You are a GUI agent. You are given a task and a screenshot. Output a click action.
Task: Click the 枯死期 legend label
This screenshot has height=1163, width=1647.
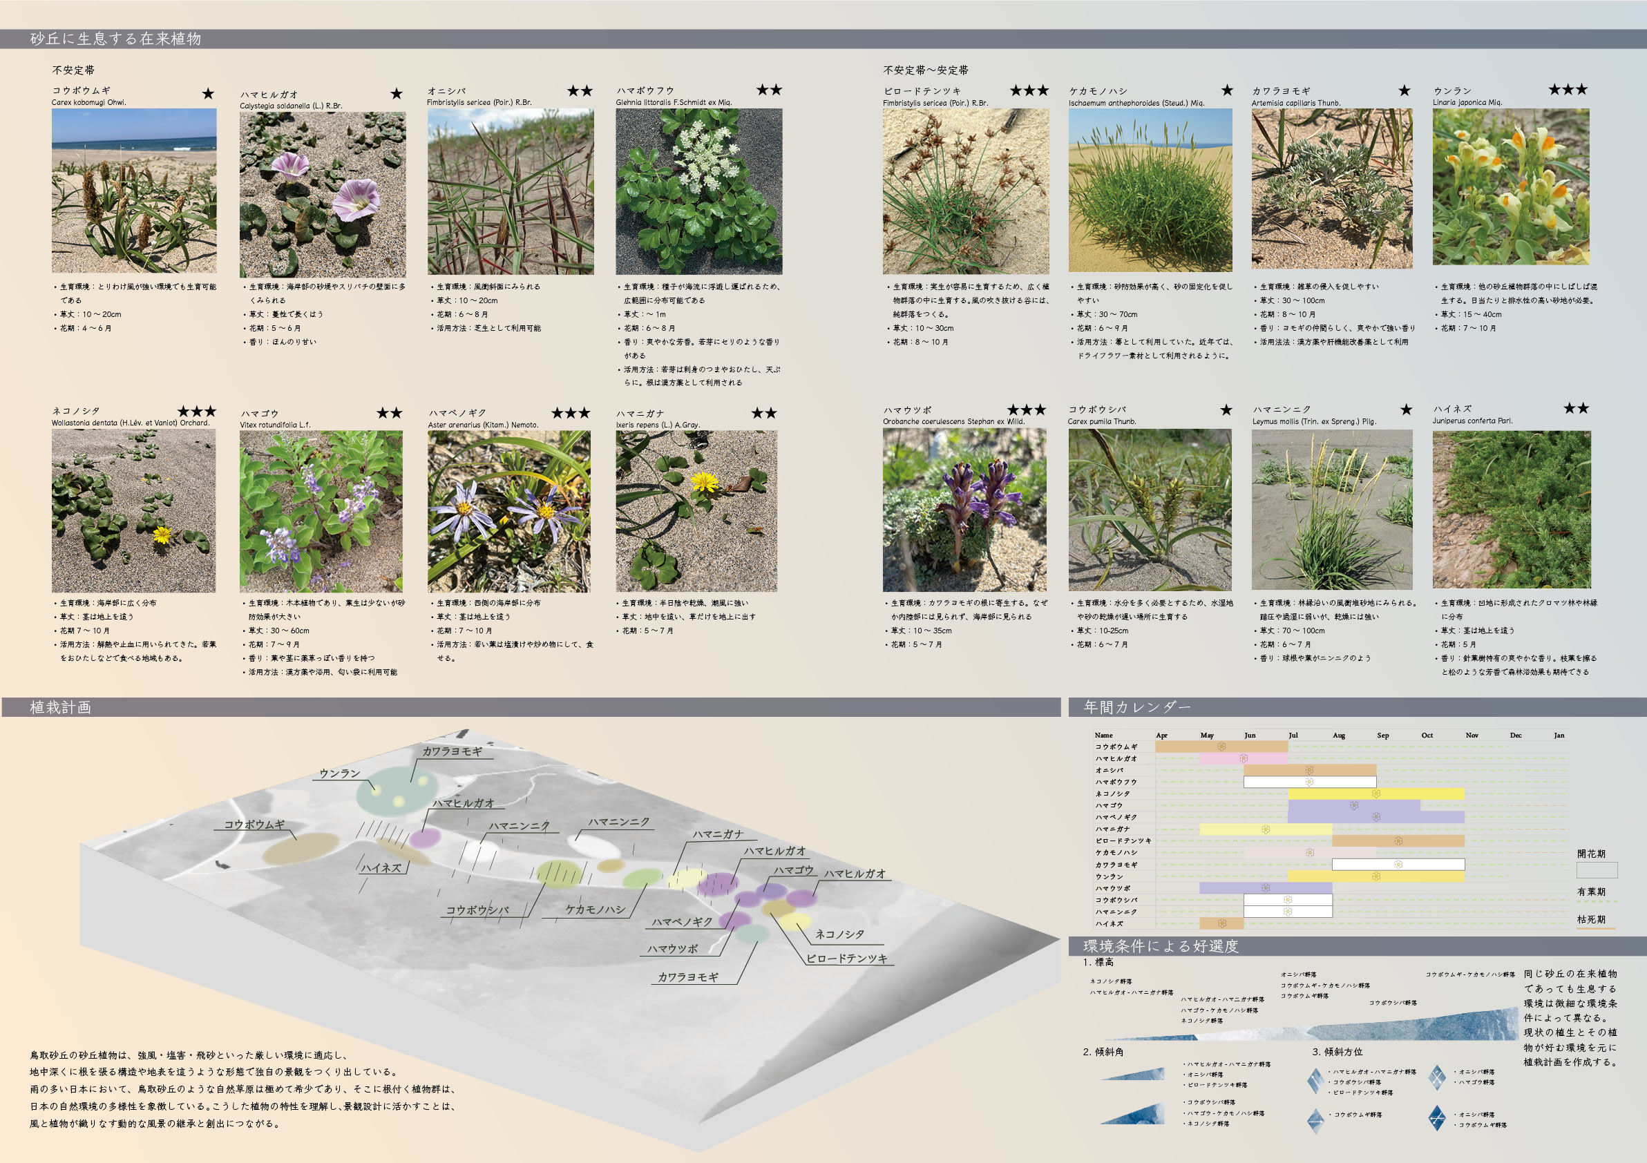[x=1591, y=919]
